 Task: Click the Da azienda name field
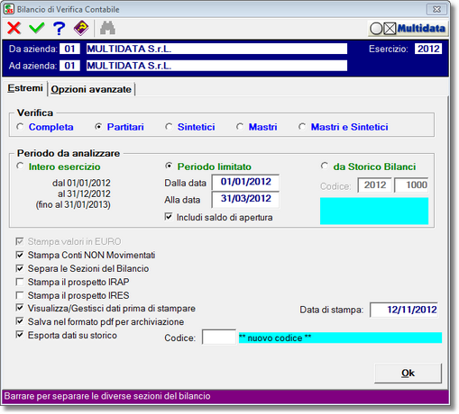click(216, 49)
